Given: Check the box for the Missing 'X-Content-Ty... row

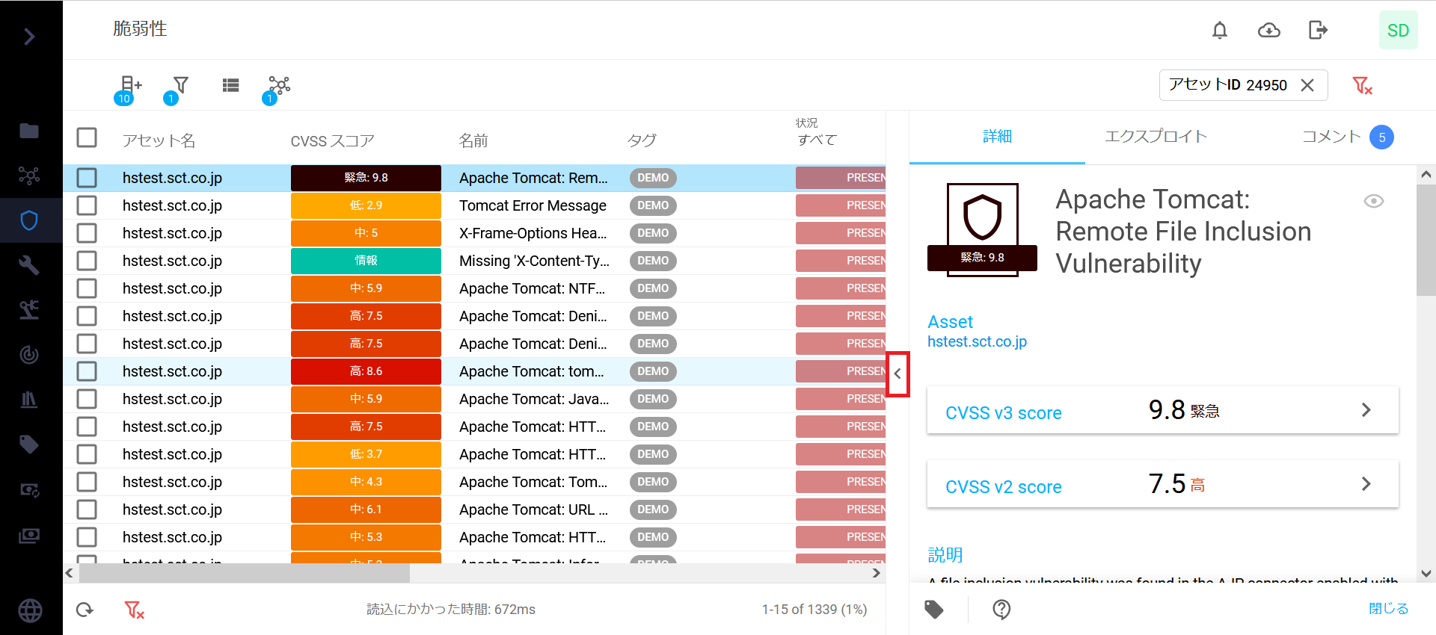Looking at the screenshot, I should click(x=87, y=261).
